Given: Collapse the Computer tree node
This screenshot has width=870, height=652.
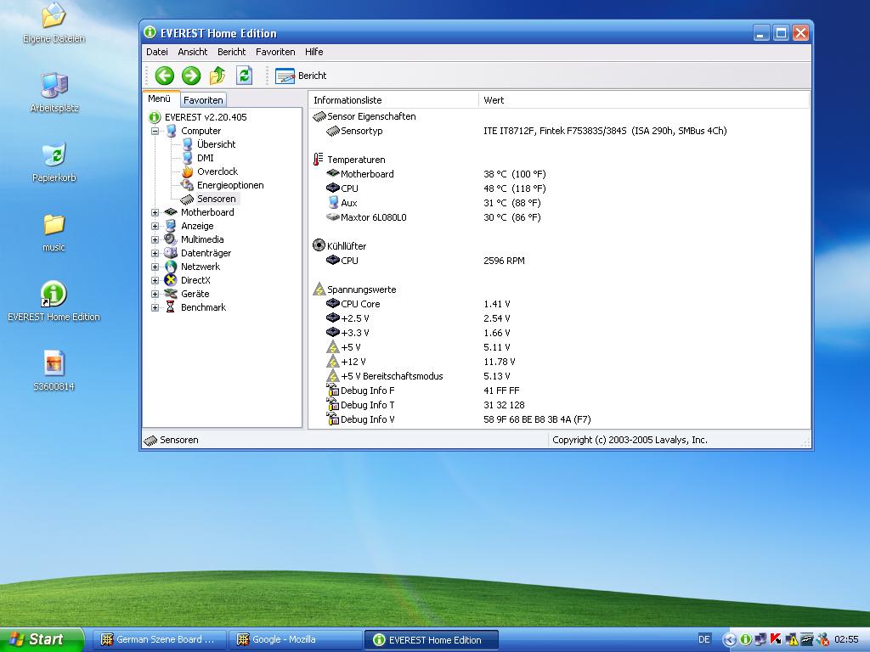Looking at the screenshot, I should (x=155, y=131).
